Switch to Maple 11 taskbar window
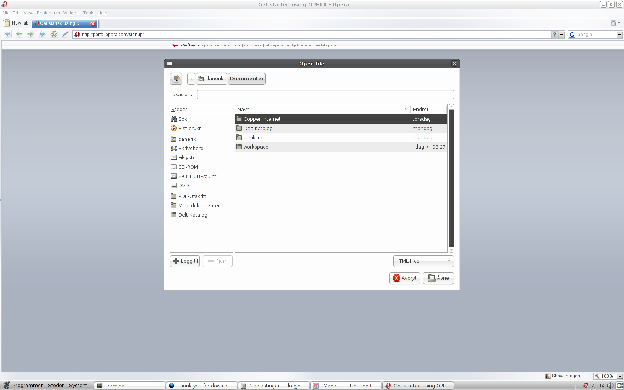Screen dimensions: 624x390 pos(346,386)
